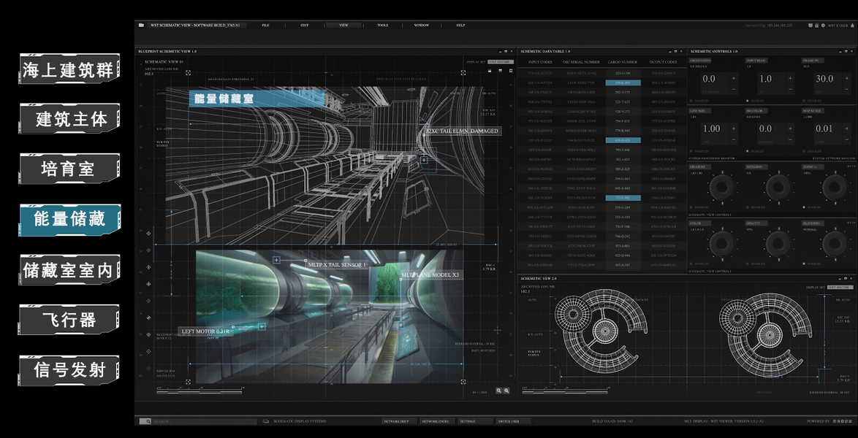Click the ROTATION dial knob

778,187
